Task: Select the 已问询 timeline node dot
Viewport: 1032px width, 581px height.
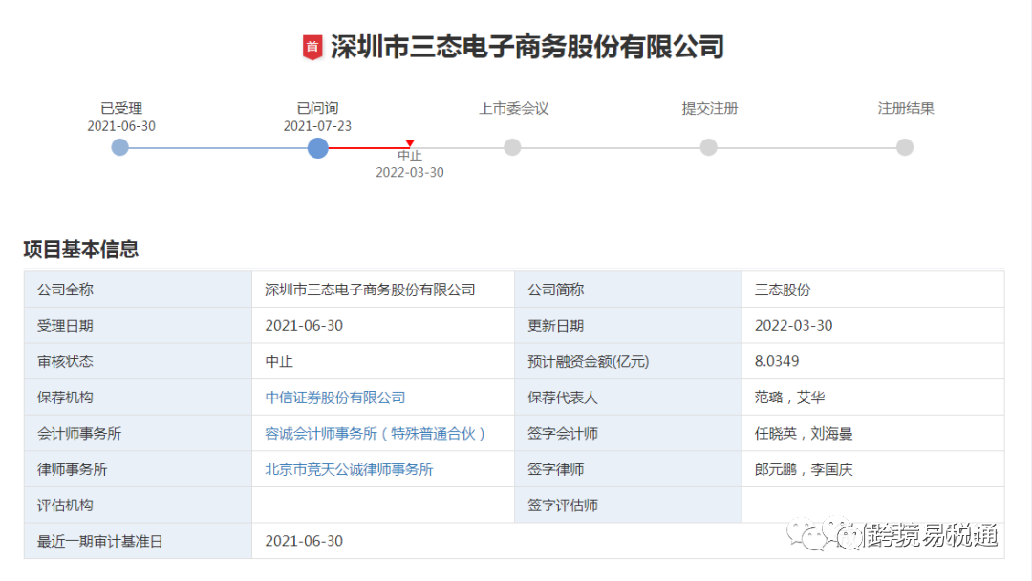Action: 318,147
